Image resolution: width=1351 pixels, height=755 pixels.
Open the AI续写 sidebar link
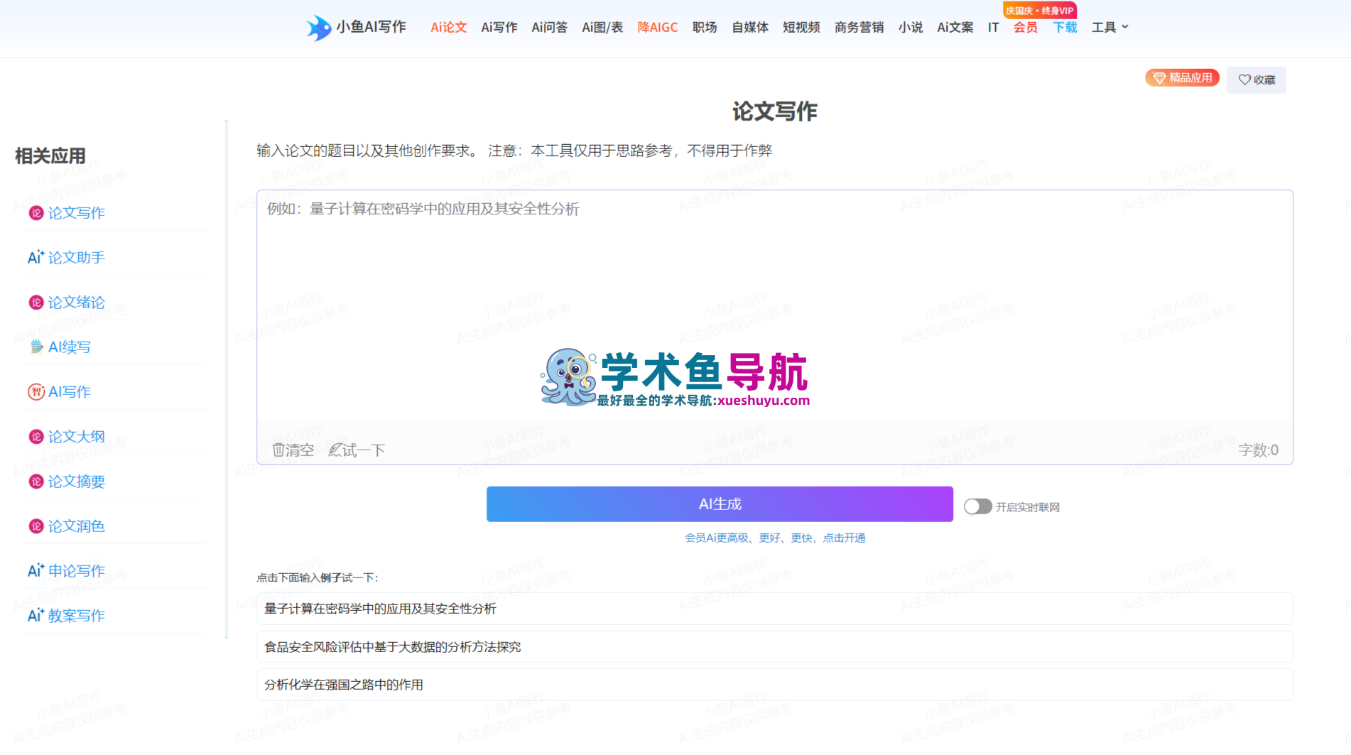(x=70, y=347)
